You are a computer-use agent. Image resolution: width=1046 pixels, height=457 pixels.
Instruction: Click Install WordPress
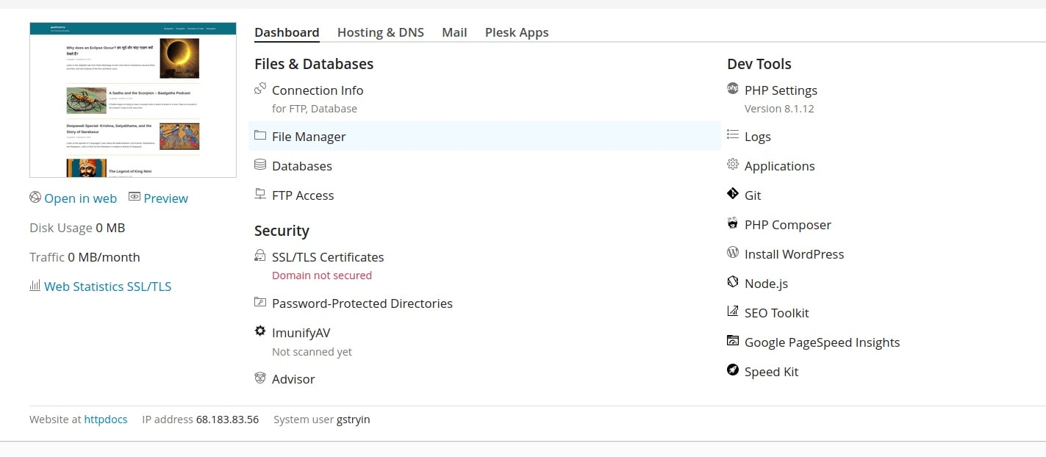pos(795,254)
